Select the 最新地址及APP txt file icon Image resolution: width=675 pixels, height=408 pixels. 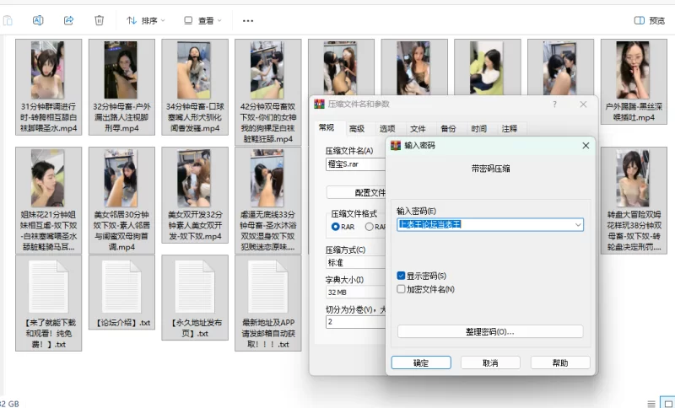click(267, 287)
